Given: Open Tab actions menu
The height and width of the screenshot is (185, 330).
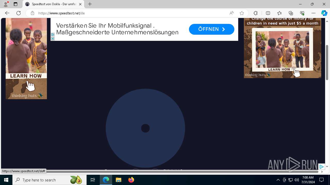Looking at the screenshot, I should (15, 4).
